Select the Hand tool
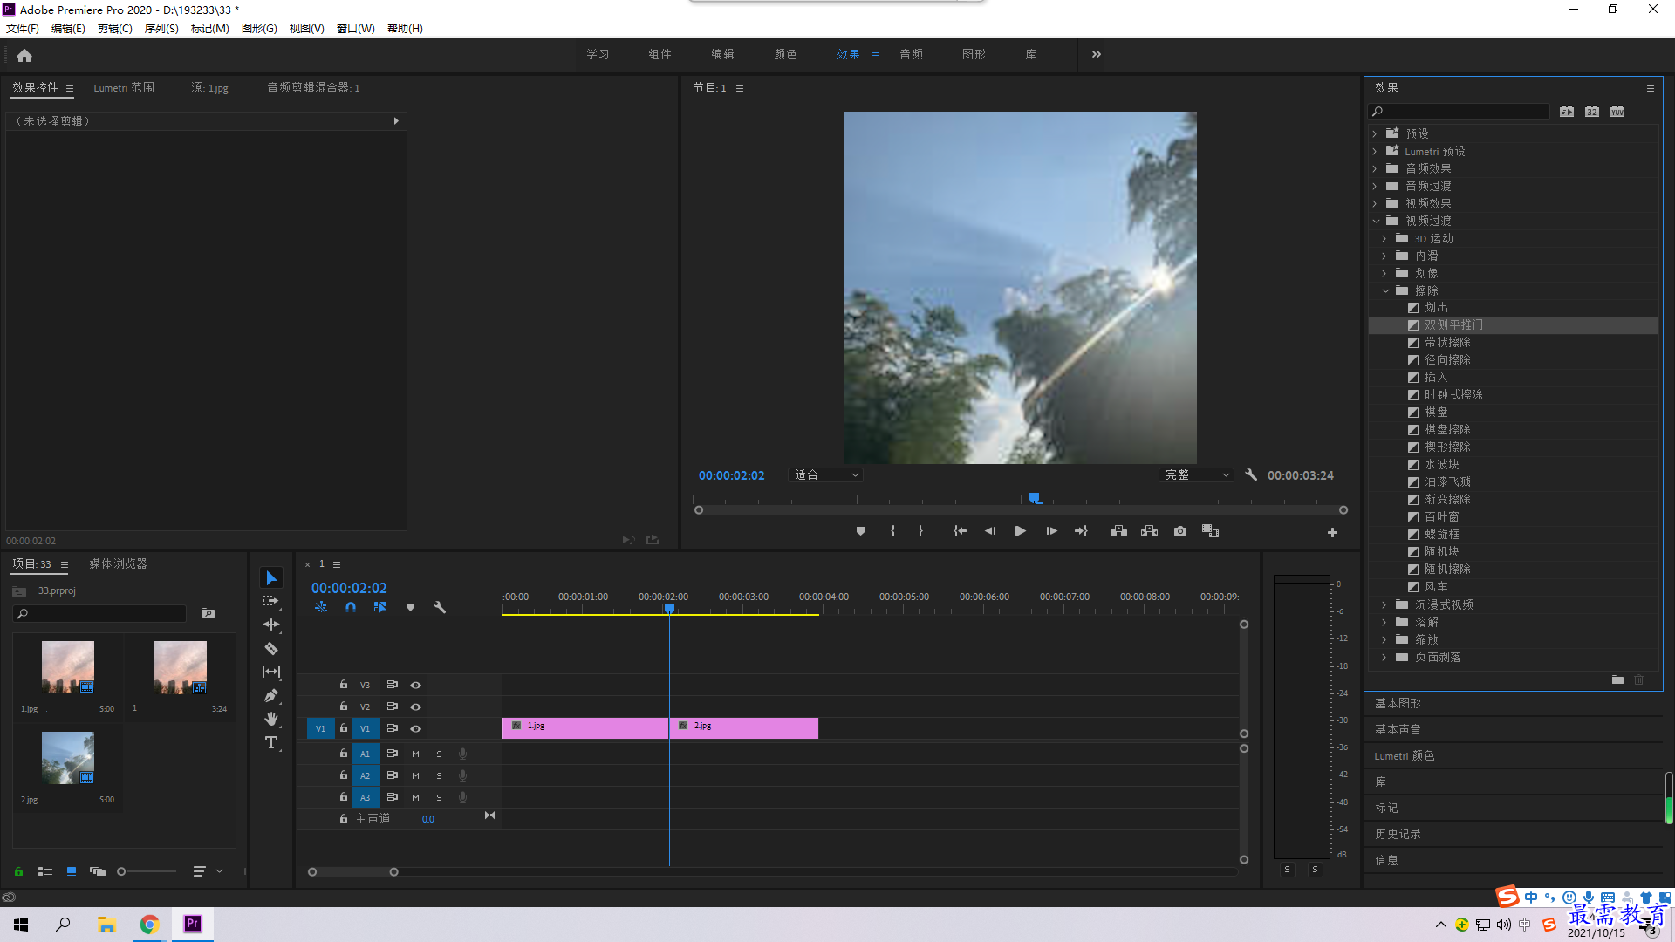Viewport: 1675px width, 942px height. pos(271,719)
